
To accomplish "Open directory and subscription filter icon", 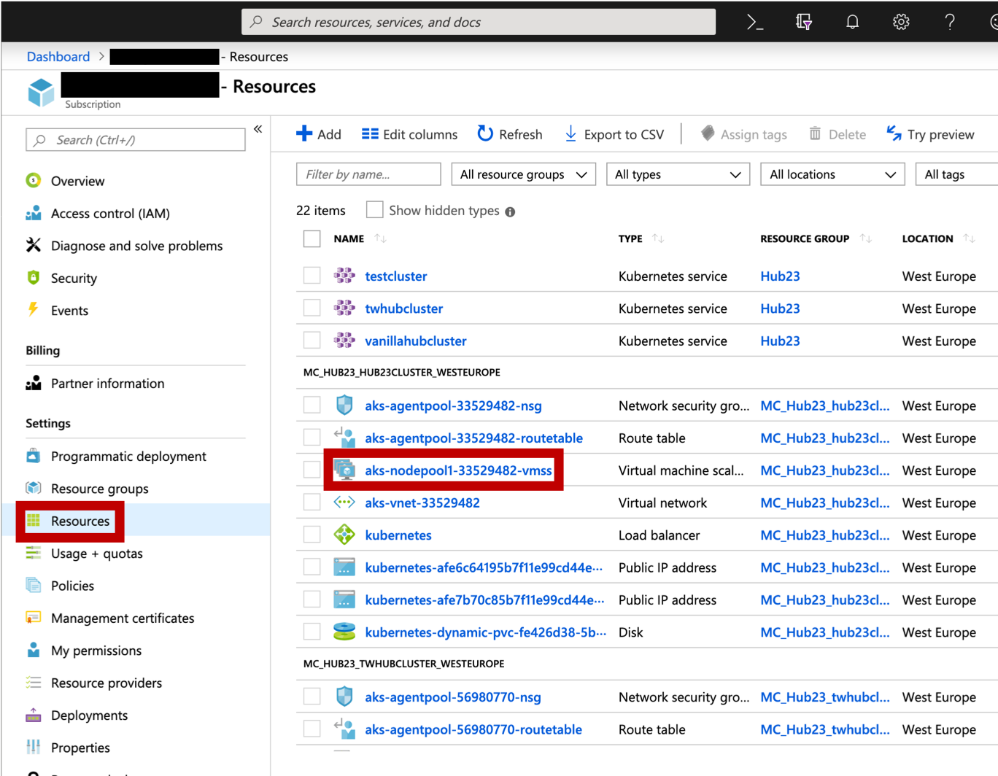I will pos(804,22).
